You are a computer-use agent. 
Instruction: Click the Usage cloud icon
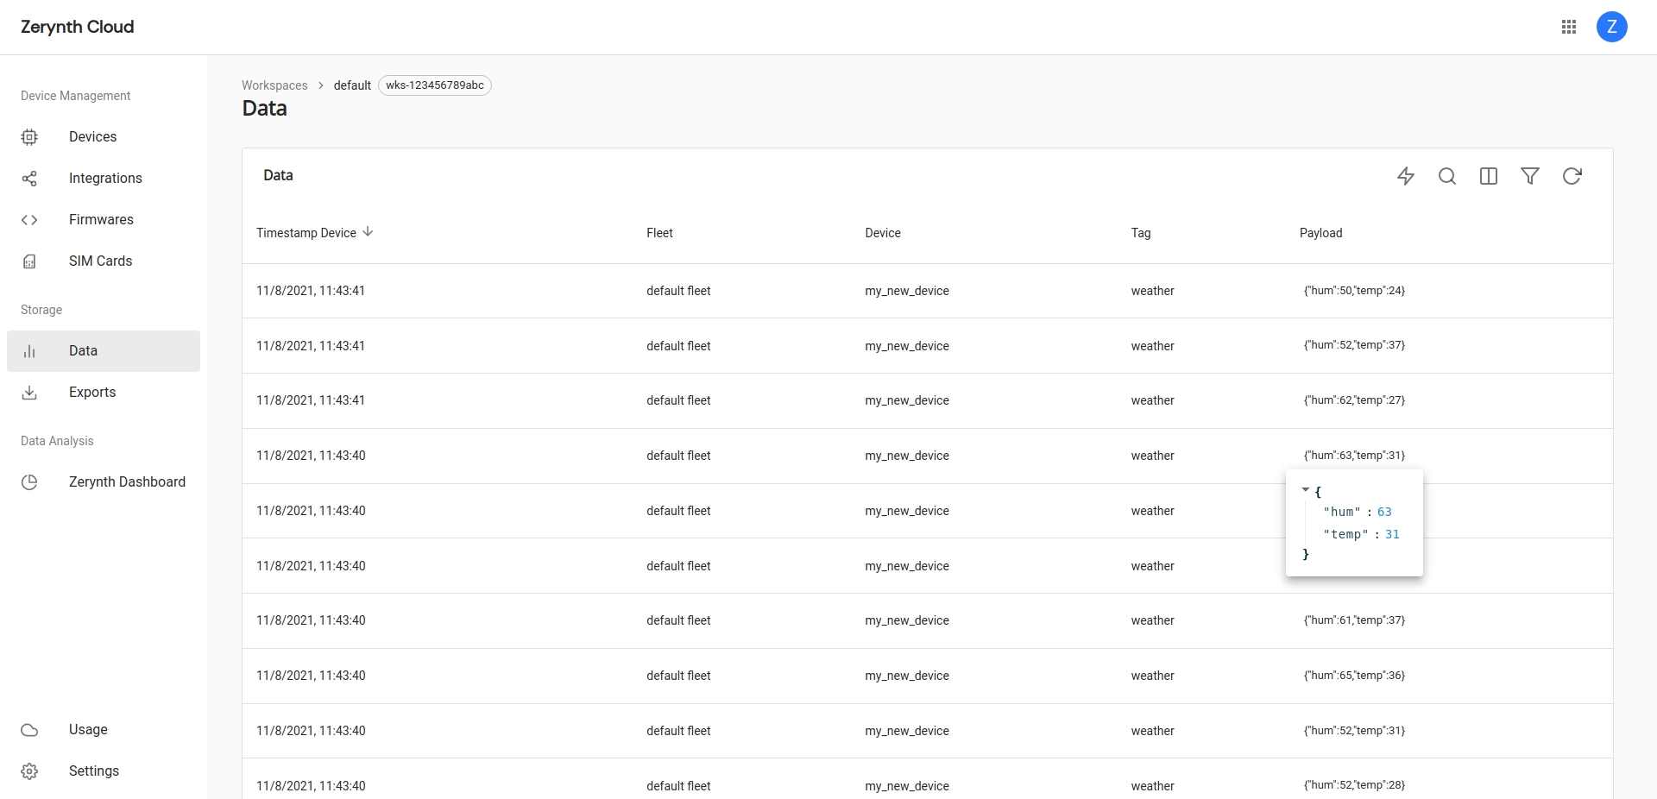click(x=29, y=730)
